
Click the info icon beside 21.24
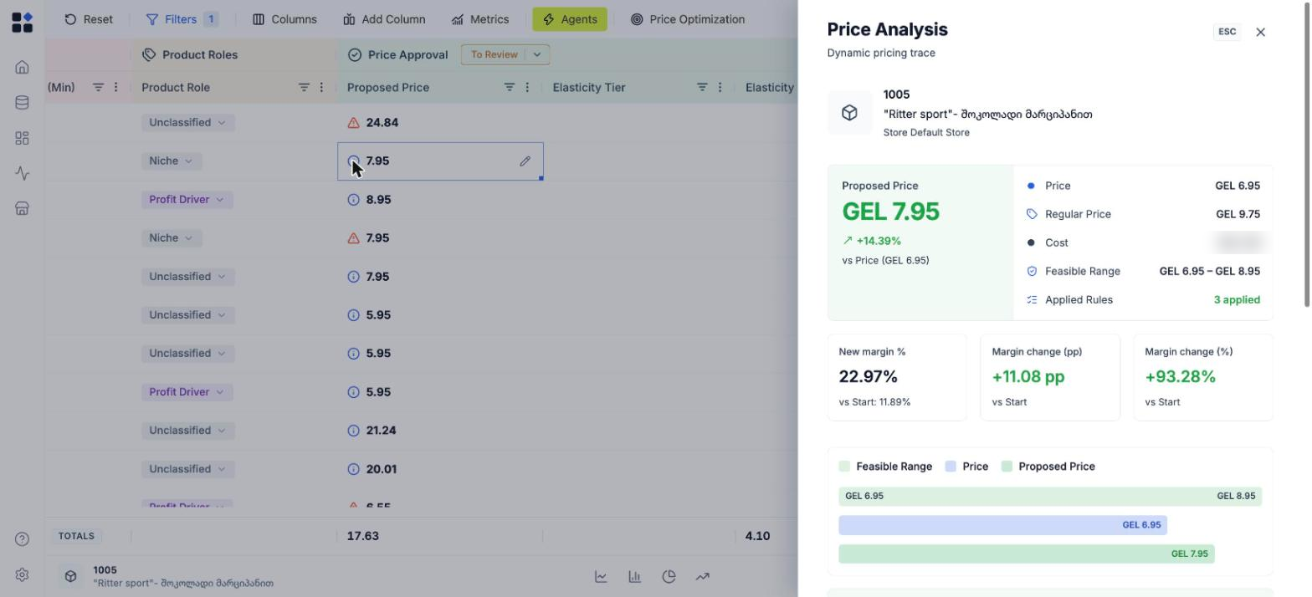[353, 431]
